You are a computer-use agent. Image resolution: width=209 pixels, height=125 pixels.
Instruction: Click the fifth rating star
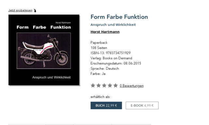coord(116,85)
